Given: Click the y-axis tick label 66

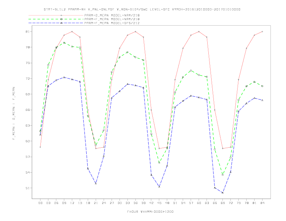Looking at the screenshot, I should click(27, 110).
